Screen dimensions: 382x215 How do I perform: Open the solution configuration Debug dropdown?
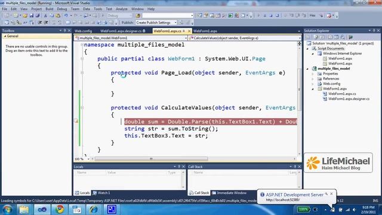(x=119, y=16)
